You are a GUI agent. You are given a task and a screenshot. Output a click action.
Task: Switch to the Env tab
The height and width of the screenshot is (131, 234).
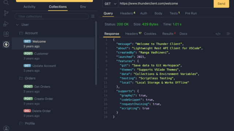coord(83,7)
